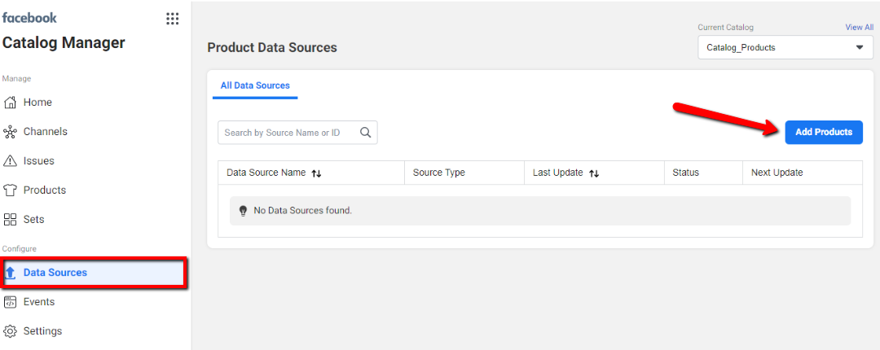The height and width of the screenshot is (350, 880).
Task: Sort by Last Update arrows
Action: pos(594,173)
